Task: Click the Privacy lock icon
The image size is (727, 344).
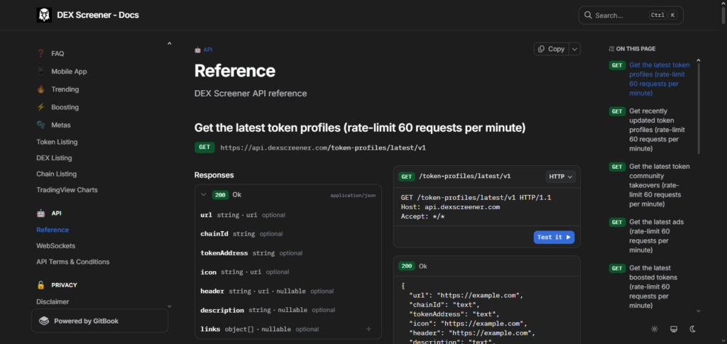Action: 40,285
